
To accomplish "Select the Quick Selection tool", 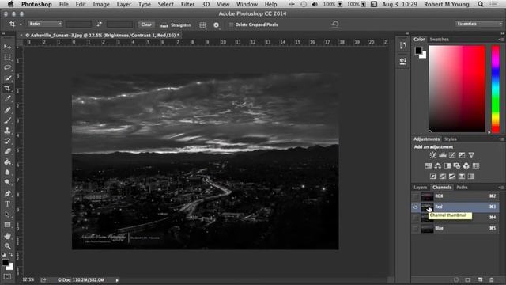I will click(x=7, y=78).
